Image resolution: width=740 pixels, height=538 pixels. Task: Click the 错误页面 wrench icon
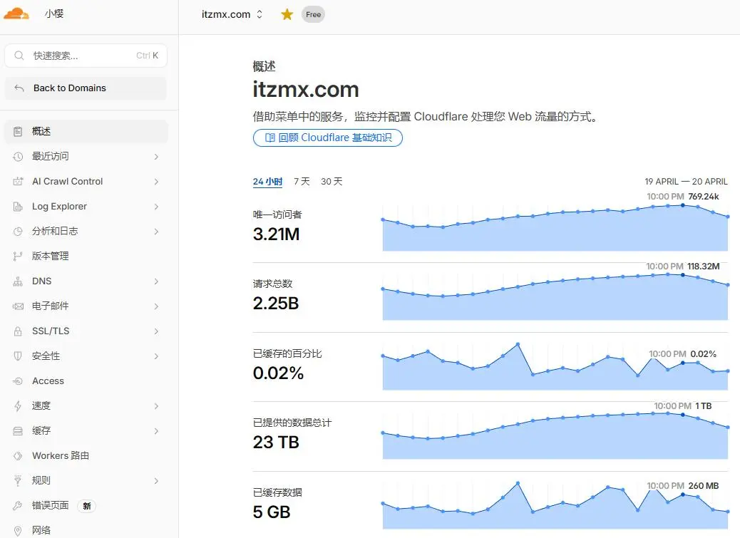click(x=17, y=506)
